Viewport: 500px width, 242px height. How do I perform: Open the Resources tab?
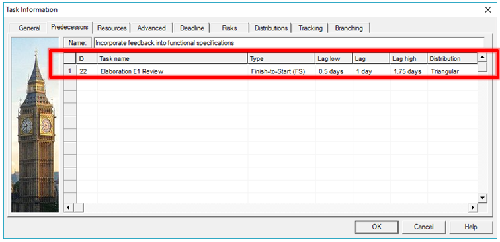[112, 28]
